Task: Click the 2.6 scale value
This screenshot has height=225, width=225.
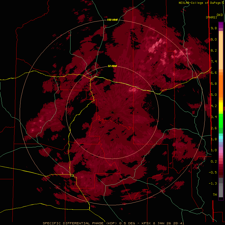Action: (x=214, y=128)
